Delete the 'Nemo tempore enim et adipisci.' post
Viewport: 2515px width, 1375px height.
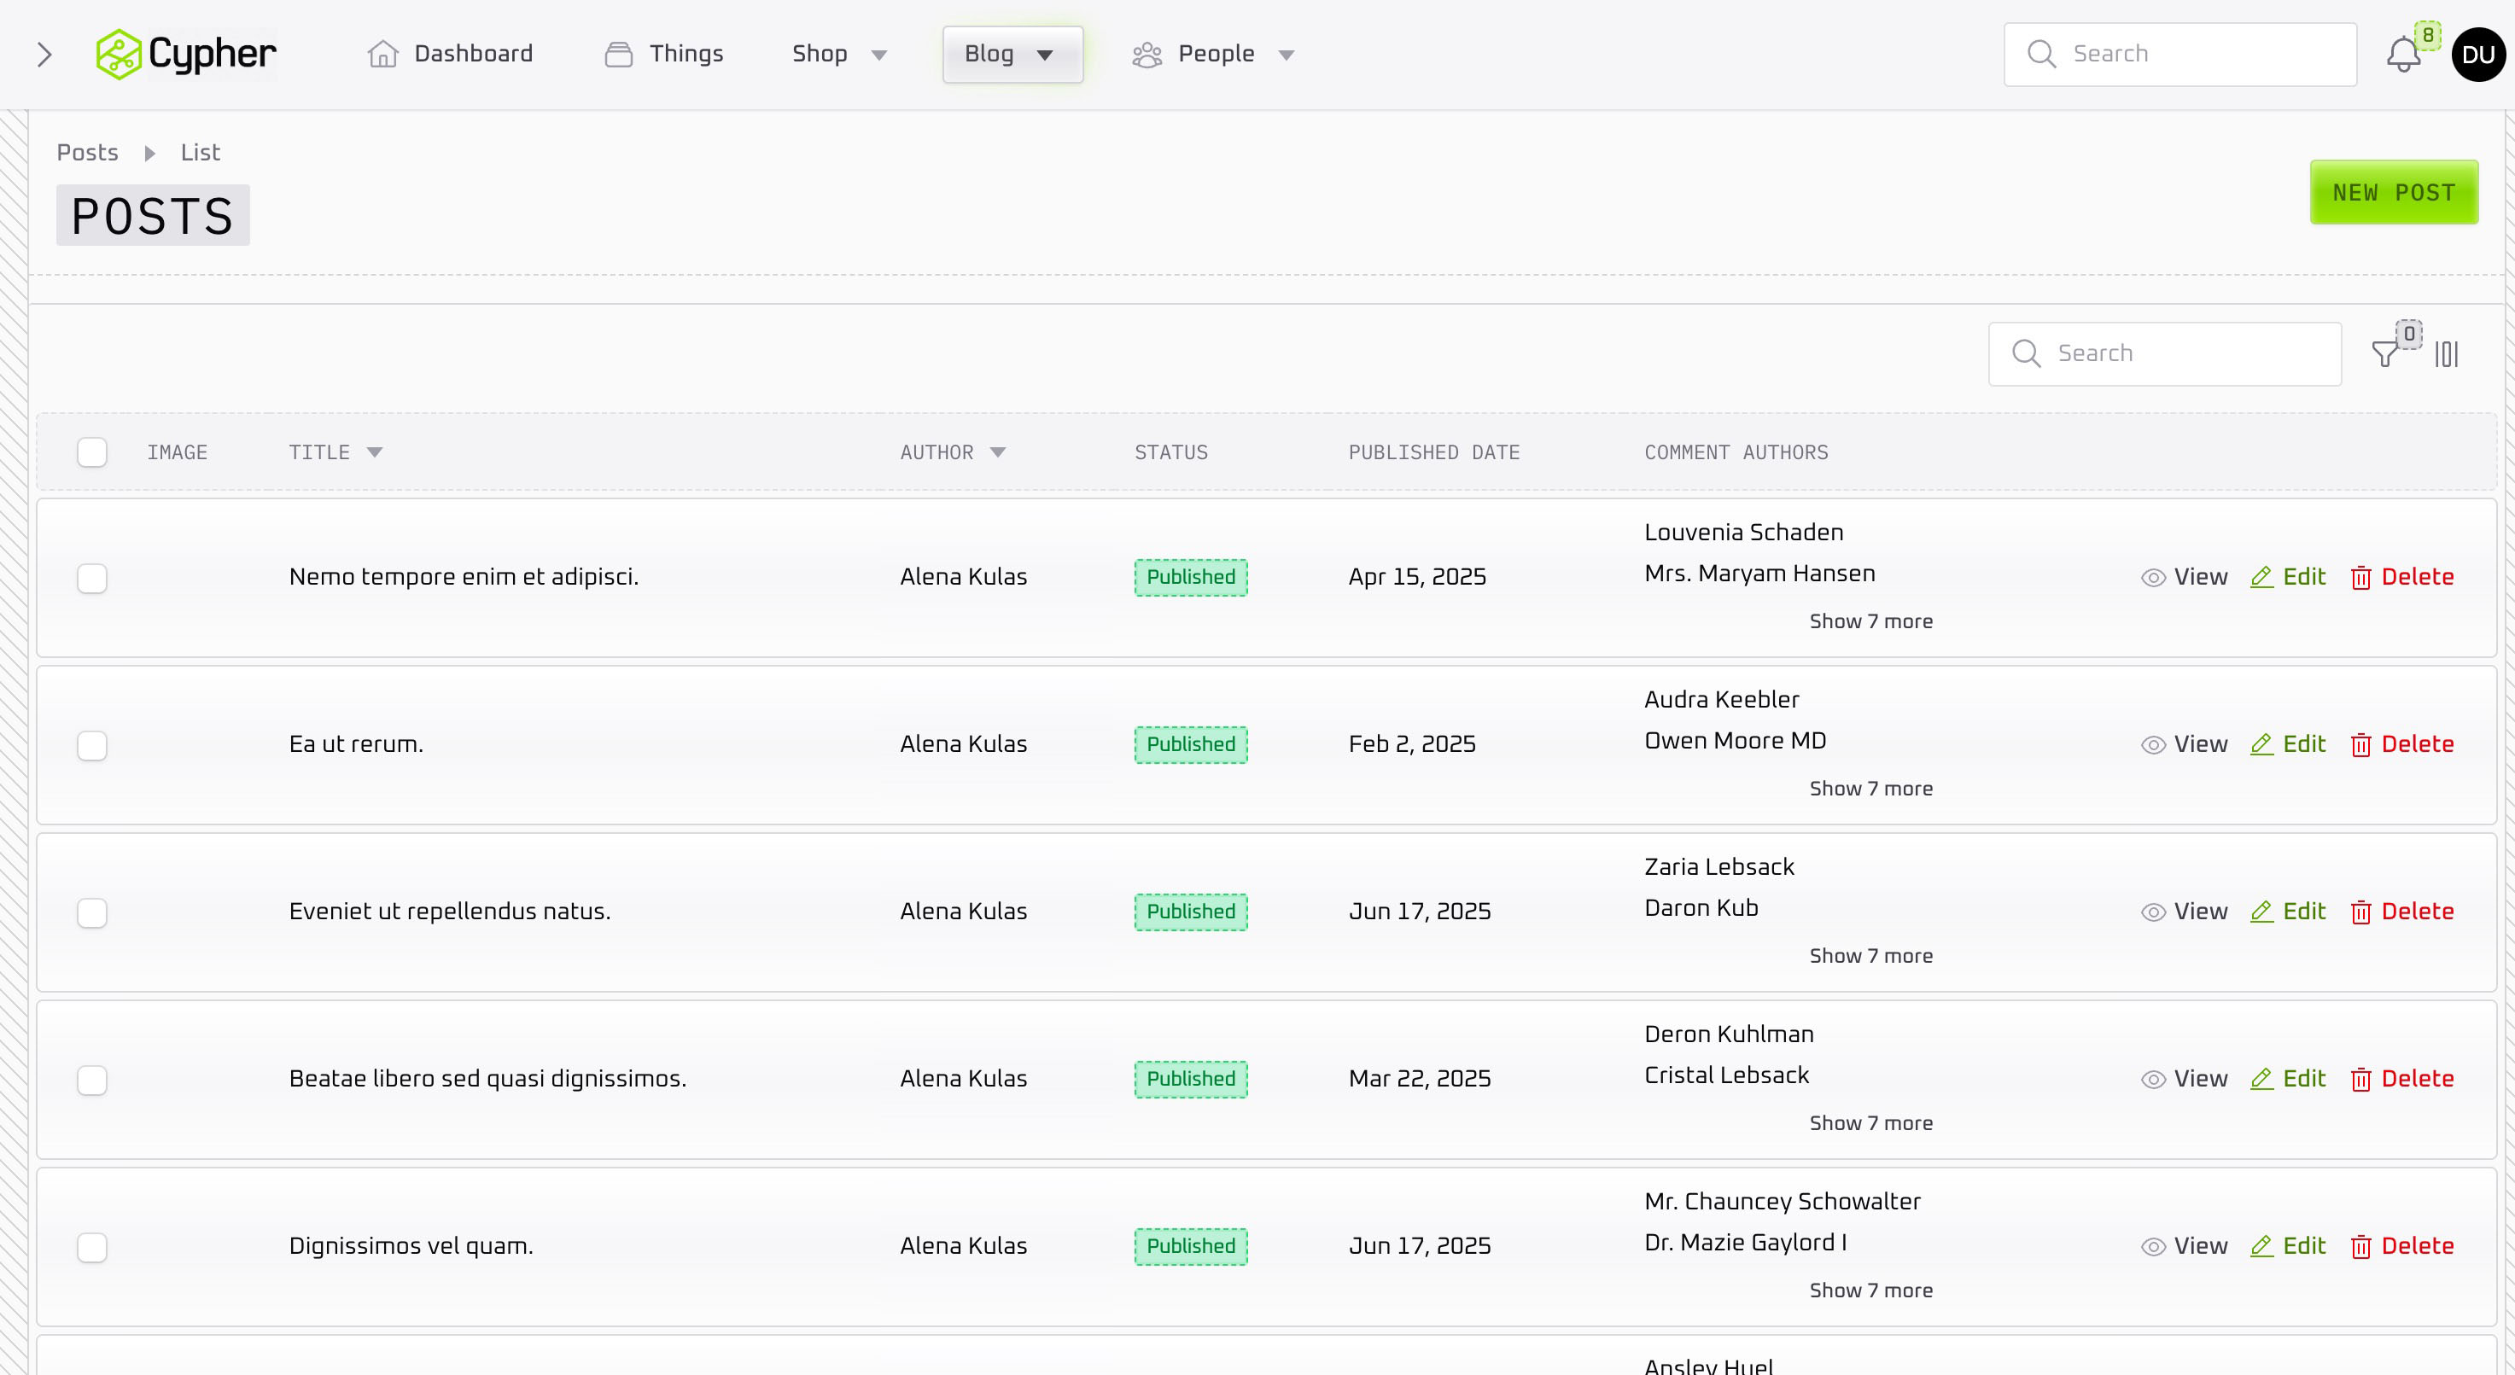2401,577
